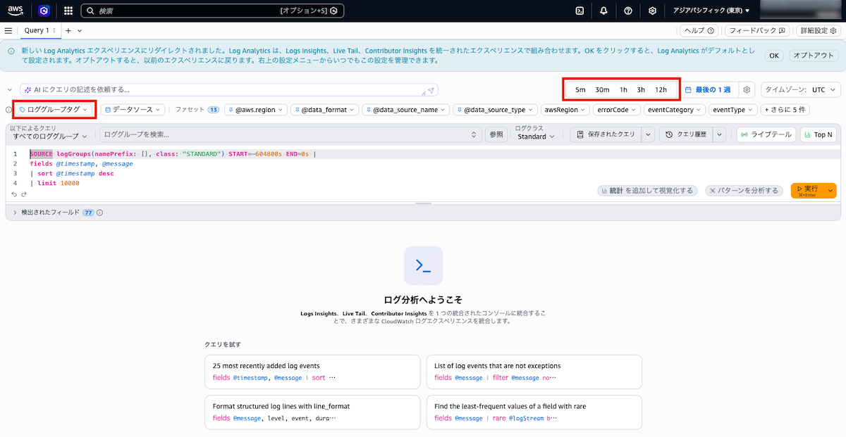
Task: Open the hamburger navigation menu
Action: coord(8,31)
